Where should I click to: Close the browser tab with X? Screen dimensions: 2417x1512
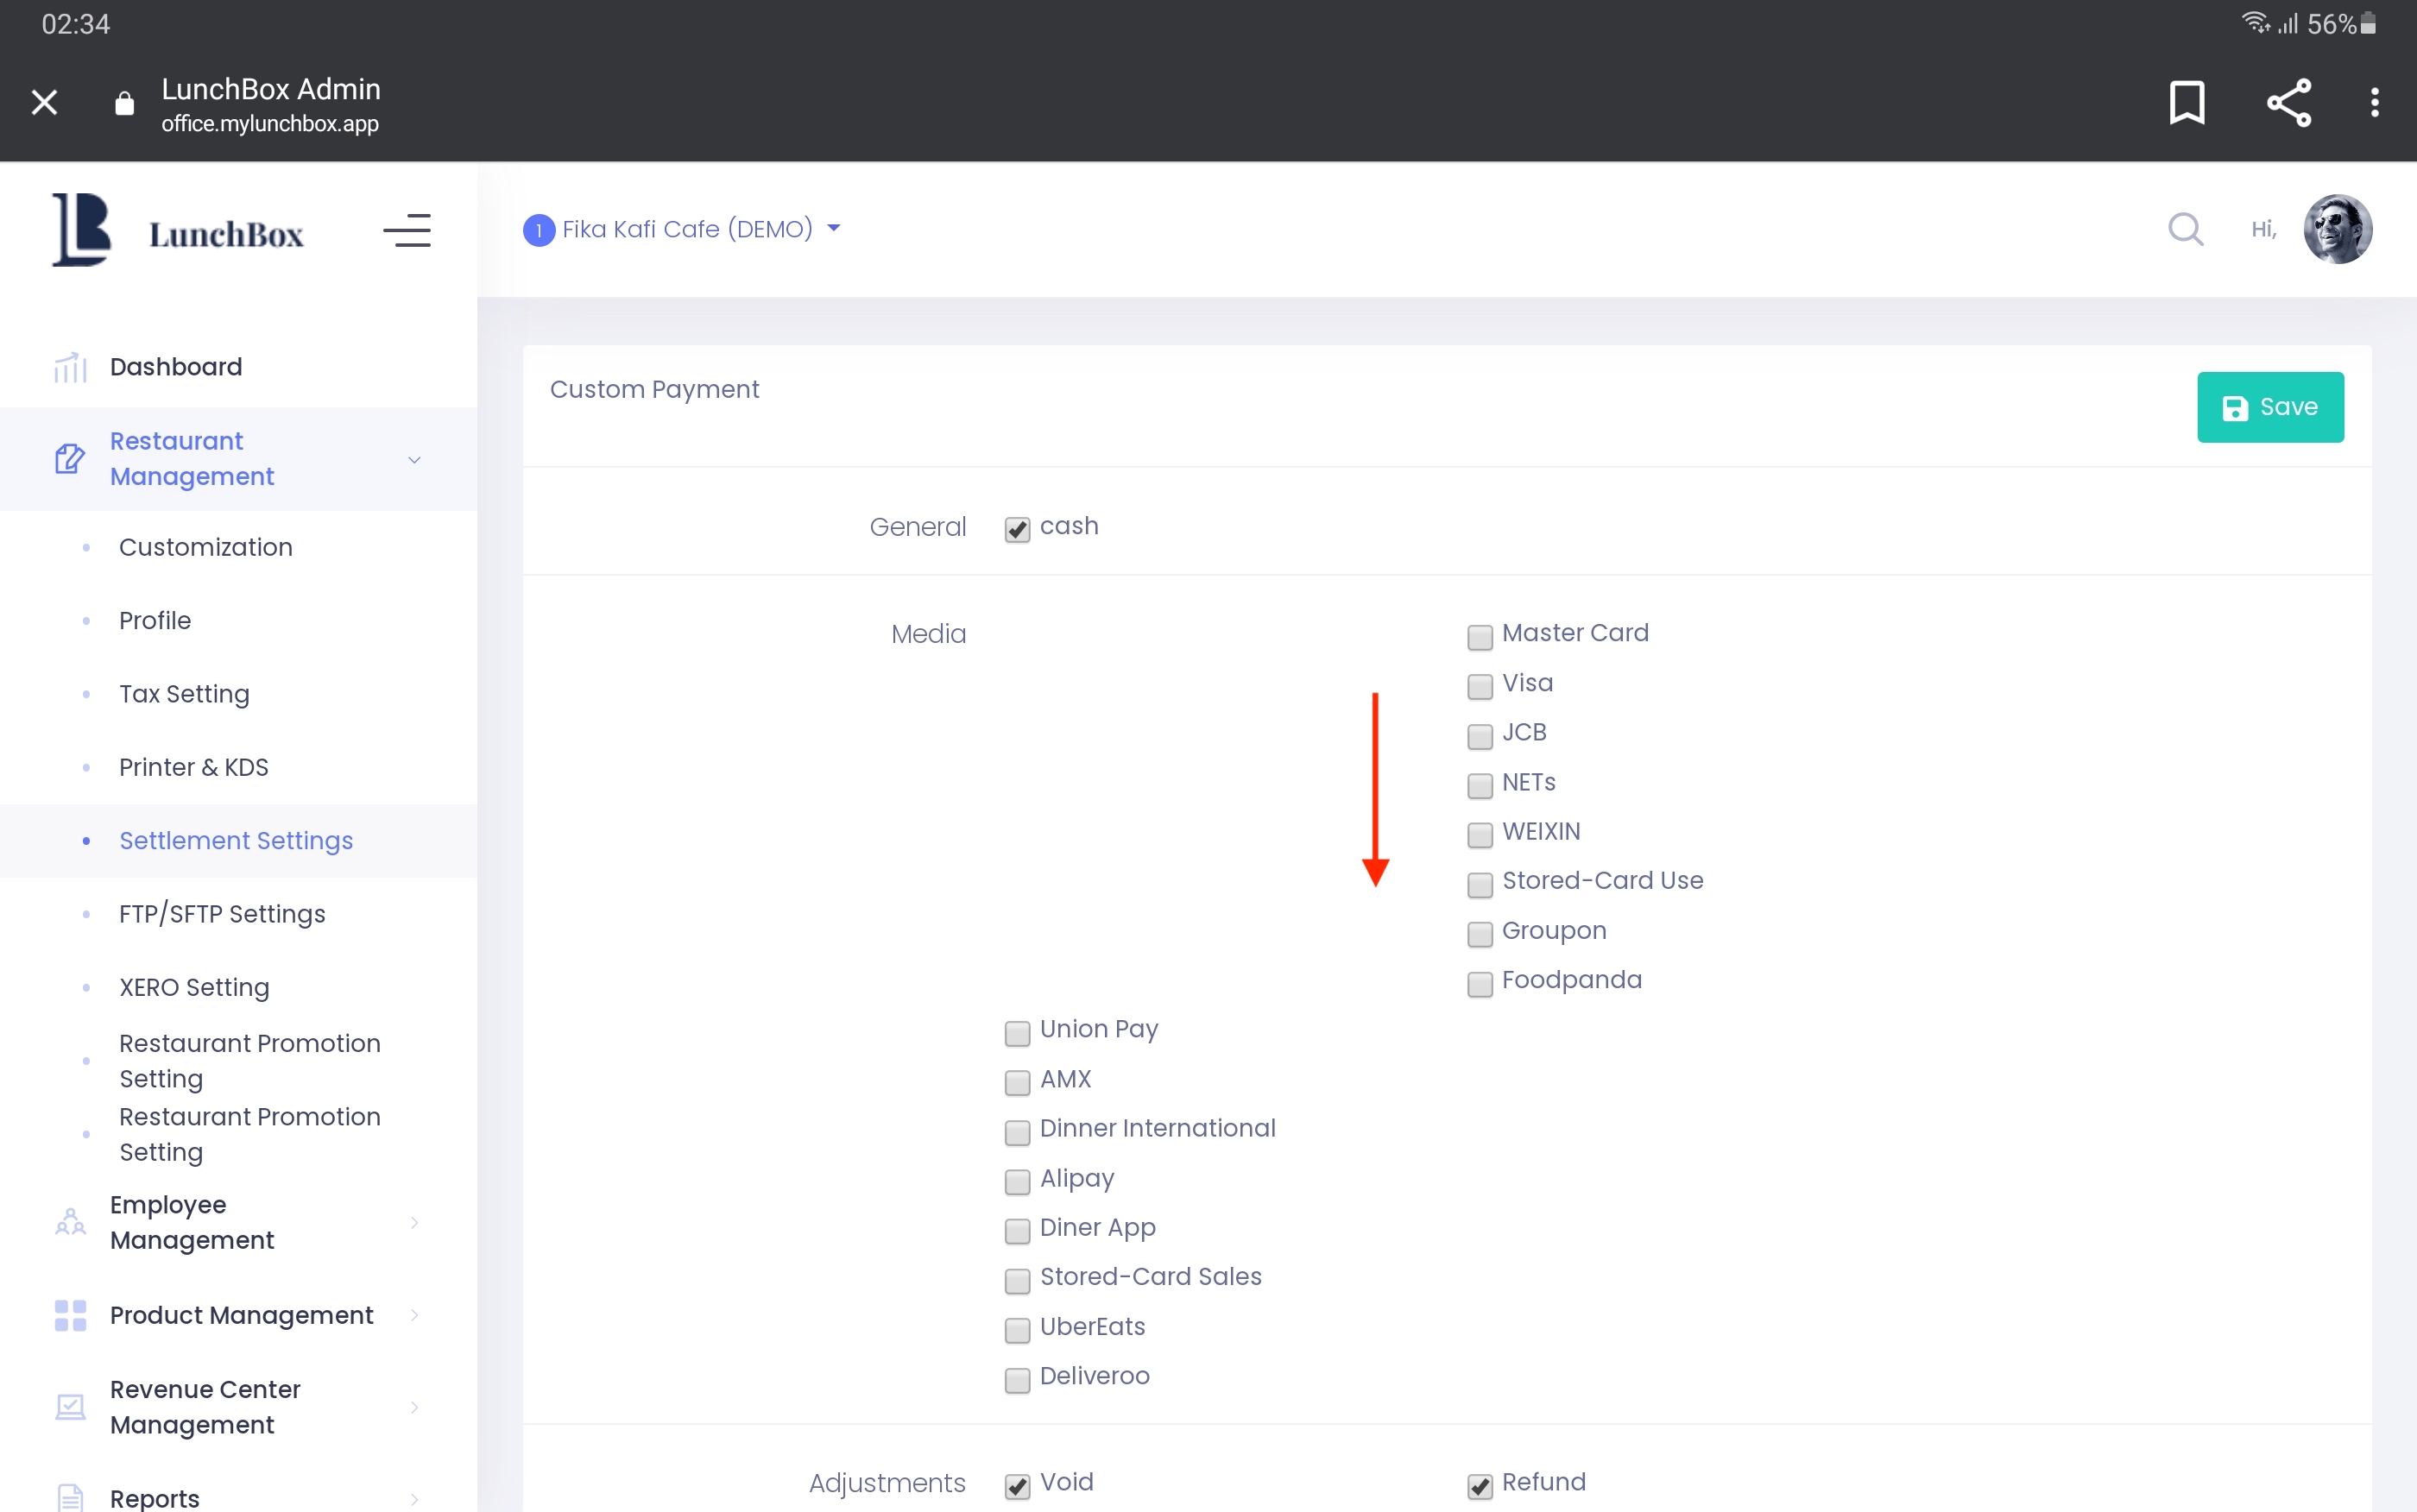[44, 102]
